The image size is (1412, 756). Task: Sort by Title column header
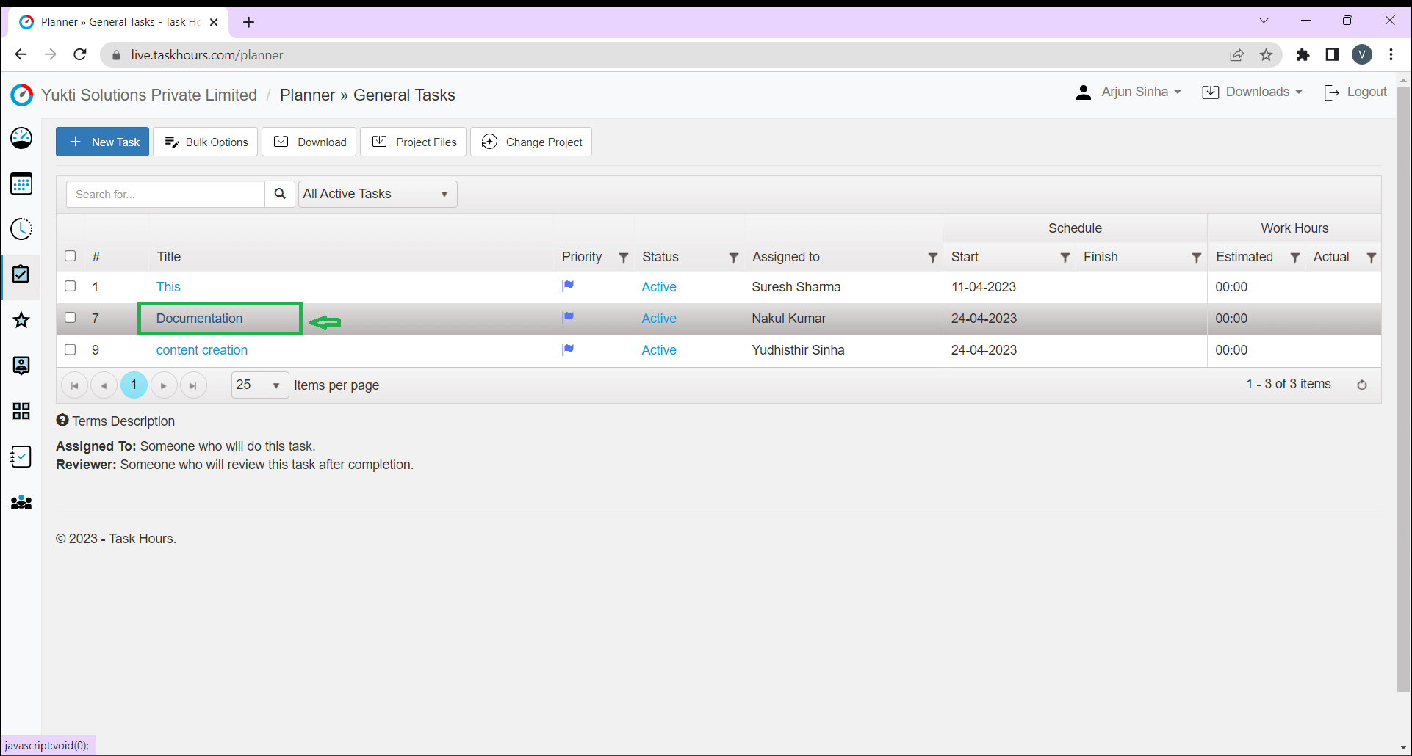click(x=168, y=257)
